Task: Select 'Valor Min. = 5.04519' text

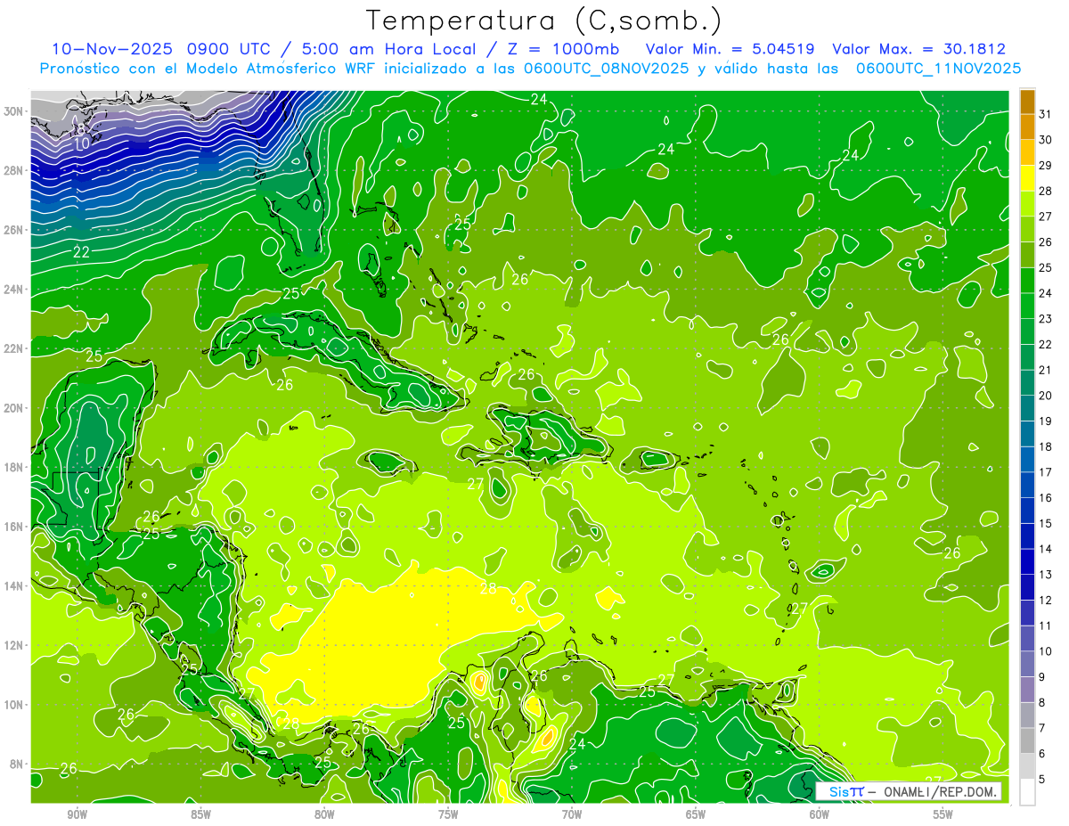Action: (x=729, y=49)
